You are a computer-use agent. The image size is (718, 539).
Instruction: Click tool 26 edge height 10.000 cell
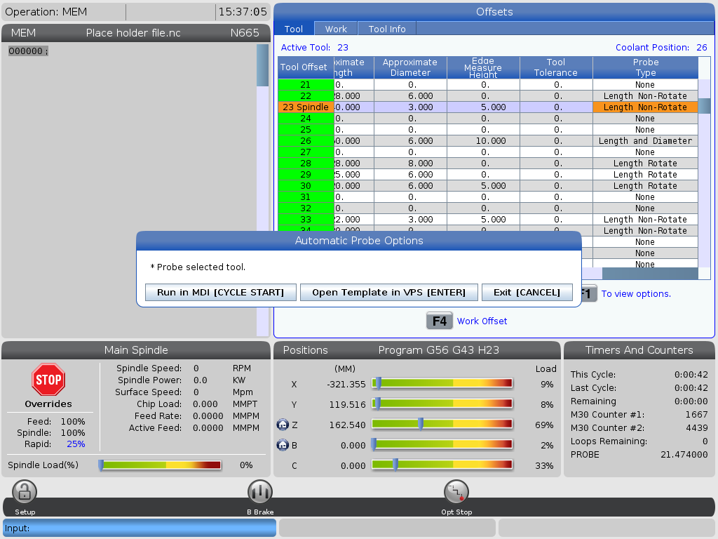pos(483,140)
